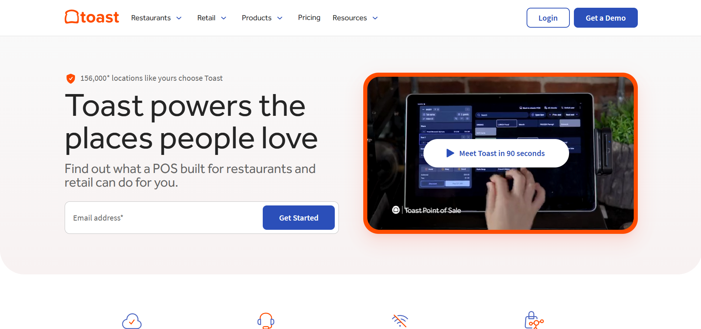
Task: Open the Toast Point of Sale video thumbnail
Action: (500, 153)
